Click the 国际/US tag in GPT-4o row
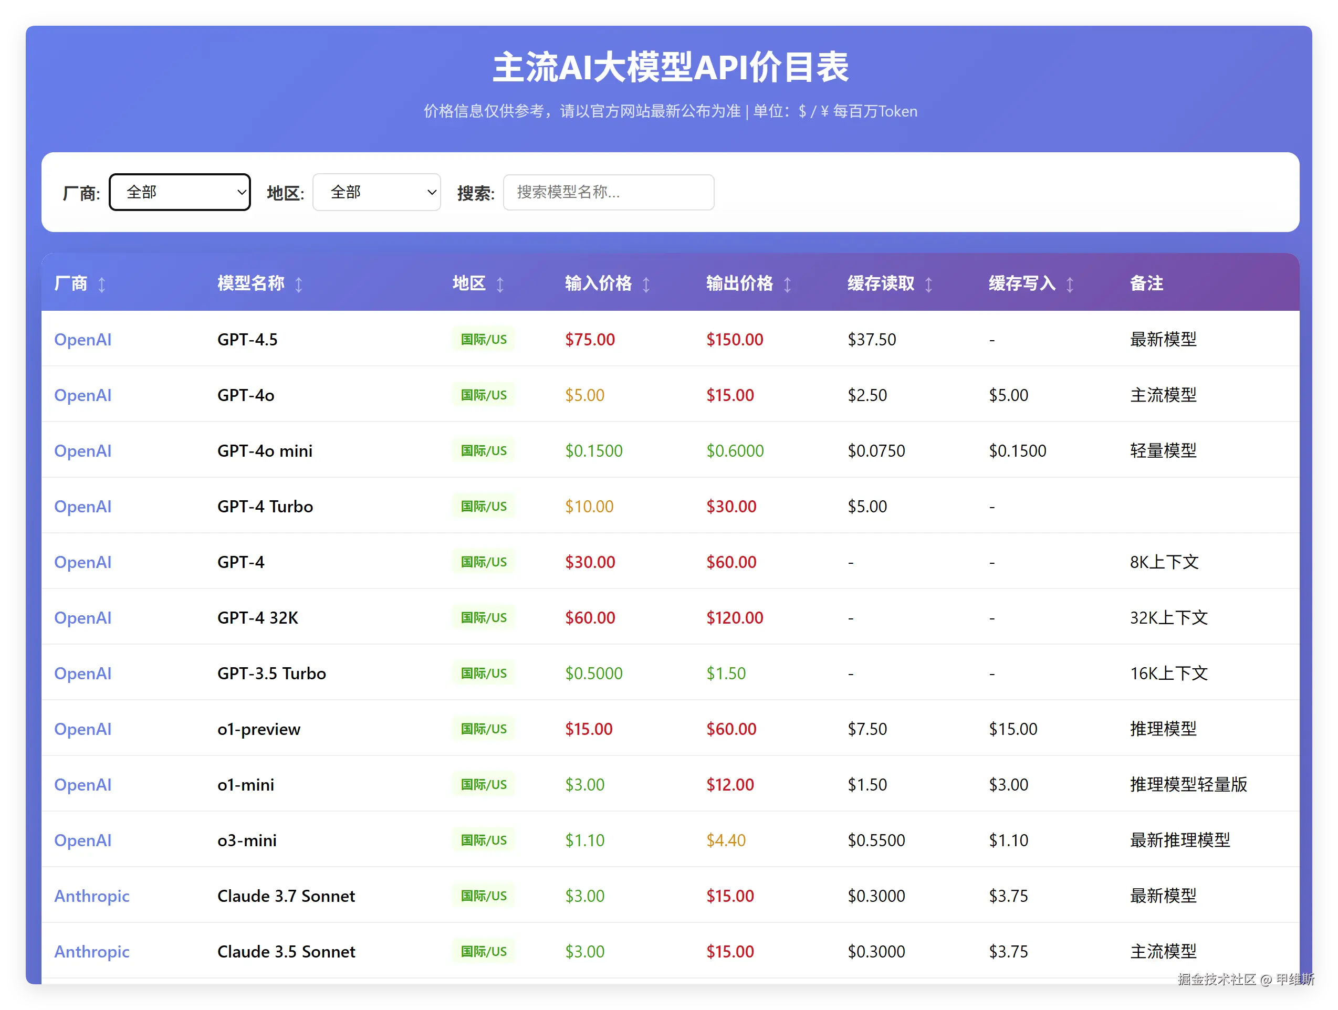The height and width of the screenshot is (1010, 1338). (x=483, y=395)
